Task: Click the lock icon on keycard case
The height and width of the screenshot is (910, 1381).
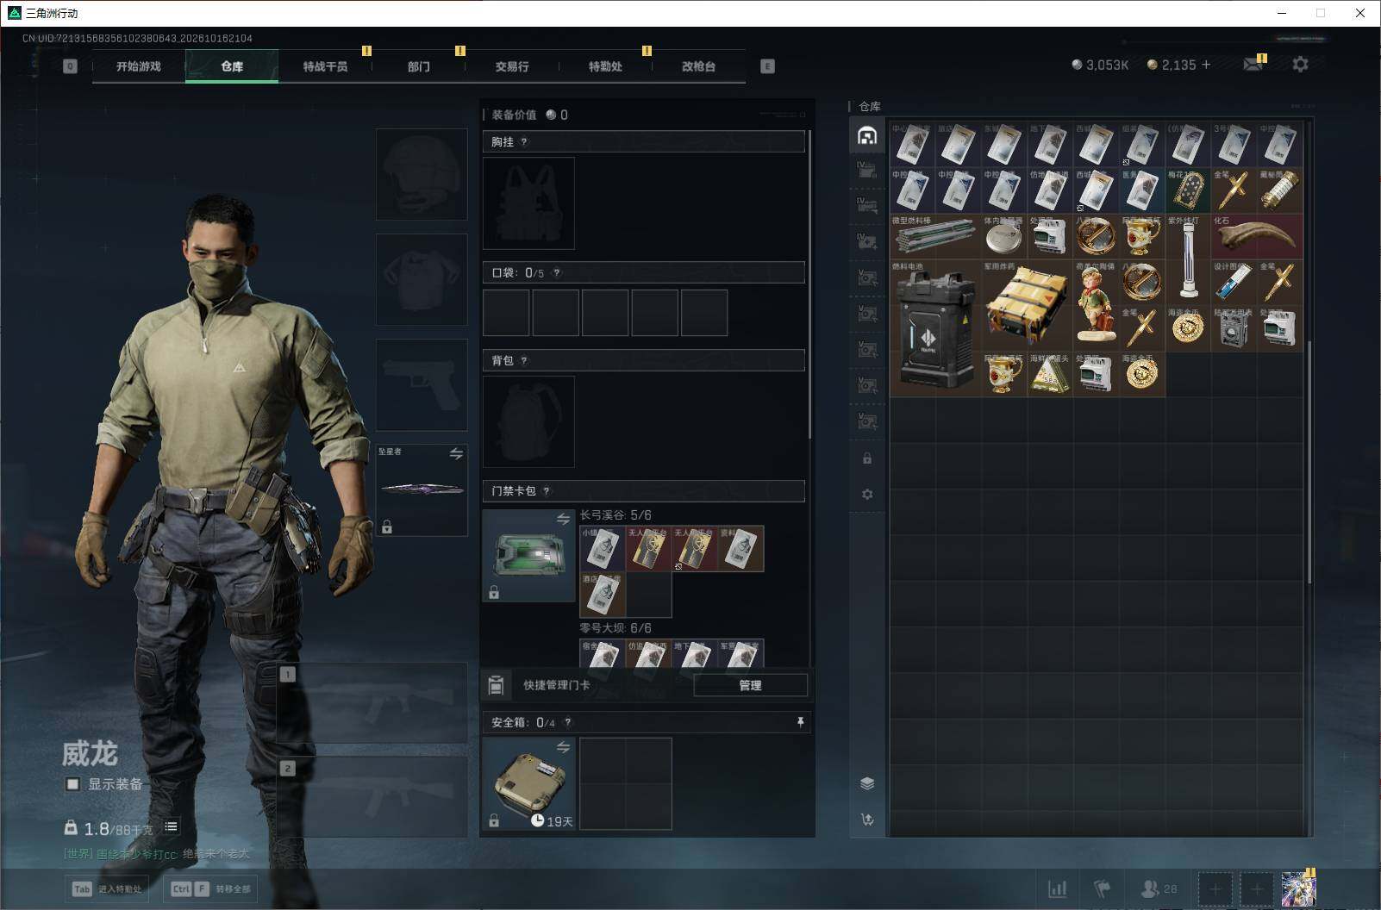Action: click(x=494, y=592)
